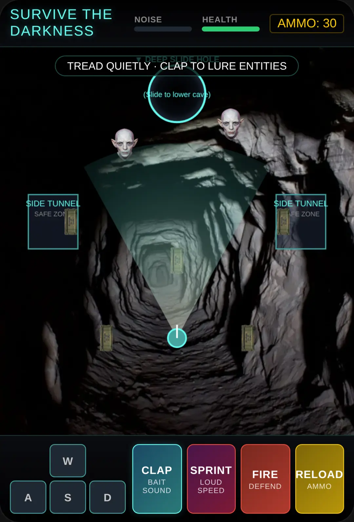Tap the Reload ammo button
Viewport: 354px width, 522px height.
[x=320, y=479]
